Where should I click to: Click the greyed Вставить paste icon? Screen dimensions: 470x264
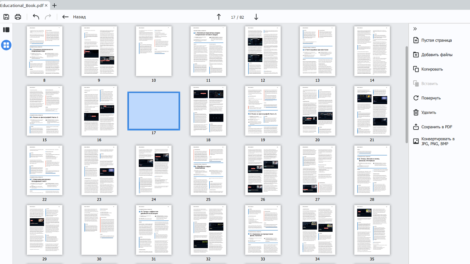(x=416, y=84)
